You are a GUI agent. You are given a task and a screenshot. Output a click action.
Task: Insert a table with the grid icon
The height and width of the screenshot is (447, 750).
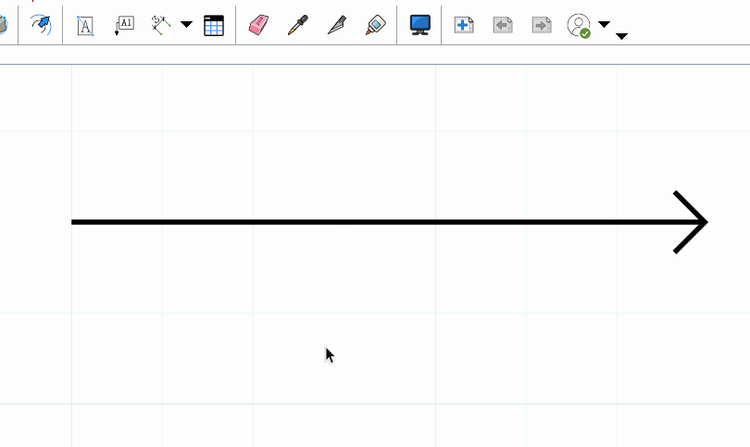(x=214, y=25)
